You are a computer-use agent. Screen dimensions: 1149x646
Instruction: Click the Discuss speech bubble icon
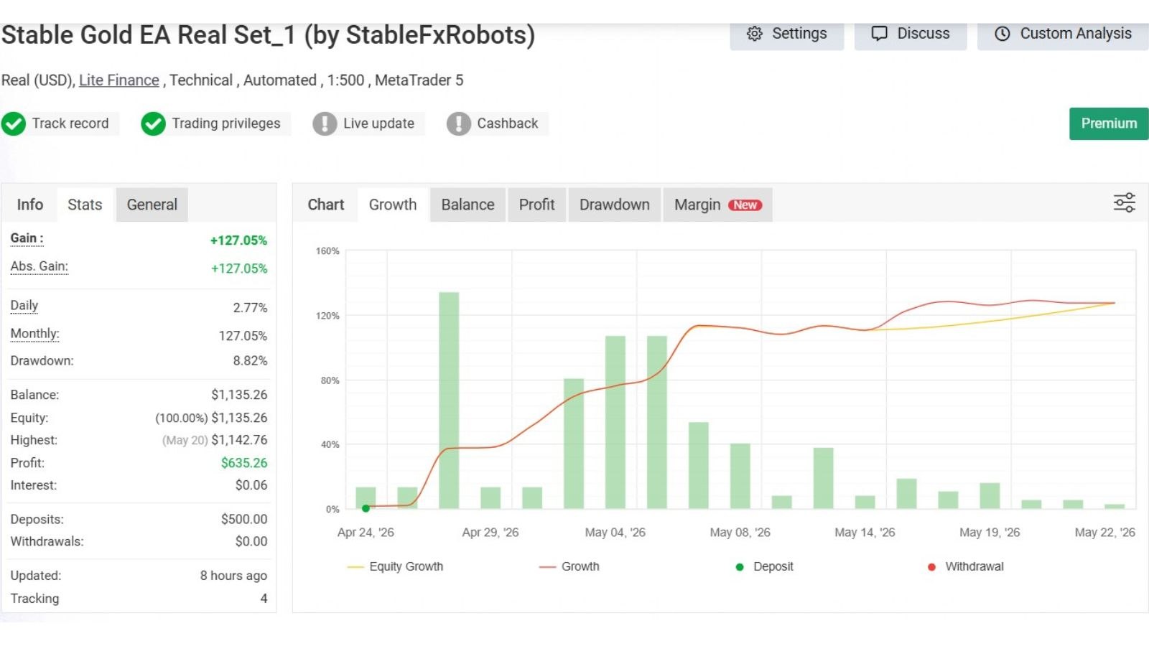click(879, 34)
